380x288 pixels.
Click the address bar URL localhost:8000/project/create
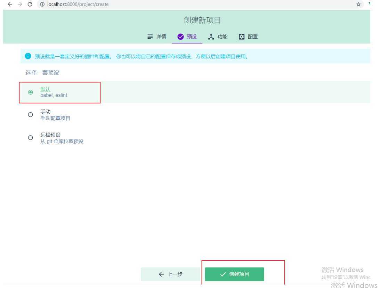point(78,5)
